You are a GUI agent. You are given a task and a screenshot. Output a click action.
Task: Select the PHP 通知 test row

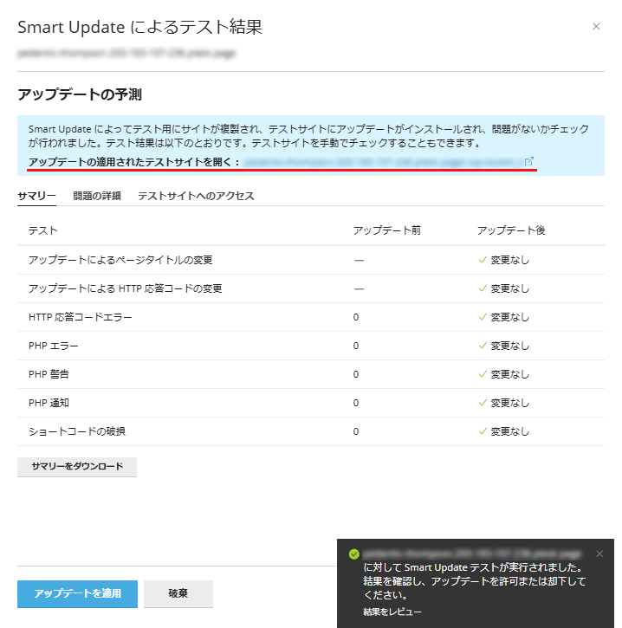coord(49,403)
